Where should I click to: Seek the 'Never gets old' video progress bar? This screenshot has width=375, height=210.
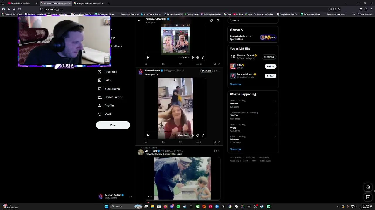coord(175,131)
